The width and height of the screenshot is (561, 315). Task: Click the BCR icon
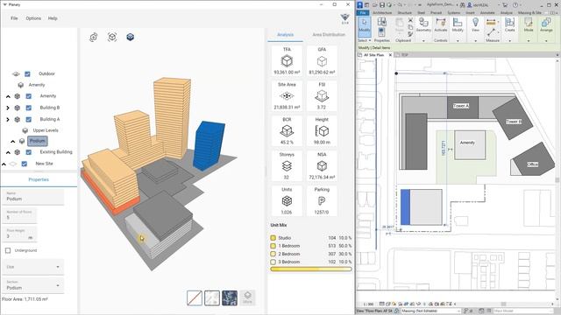tap(287, 131)
